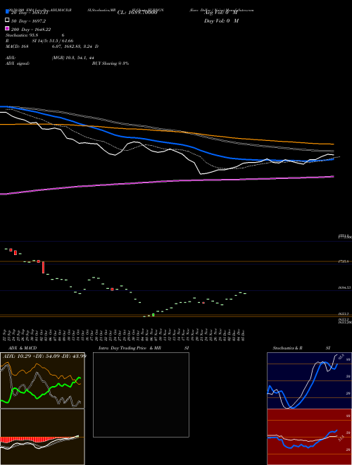
Task: Select '(MGR) 10.3, 54.1, 44' ADX values
Action: (x=73, y=58)
